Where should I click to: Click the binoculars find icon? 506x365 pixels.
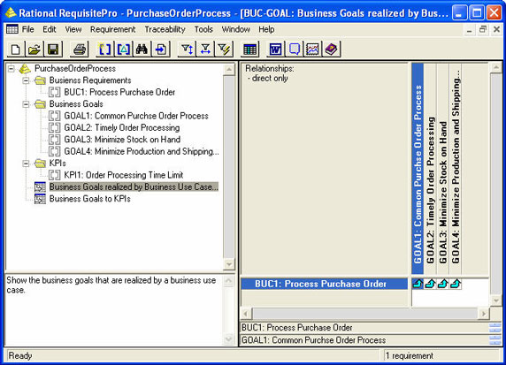click(x=142, y=49)
